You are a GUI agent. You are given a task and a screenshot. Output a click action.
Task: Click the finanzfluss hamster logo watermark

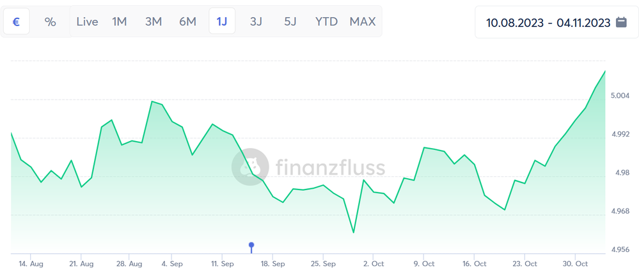point(250,167)
